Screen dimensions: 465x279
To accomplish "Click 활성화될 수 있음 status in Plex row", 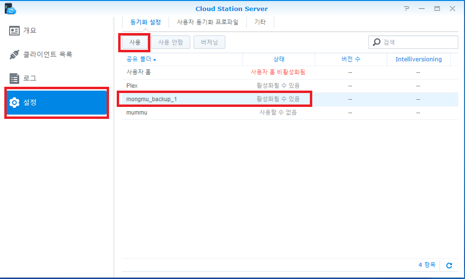I will pos(278,85).
